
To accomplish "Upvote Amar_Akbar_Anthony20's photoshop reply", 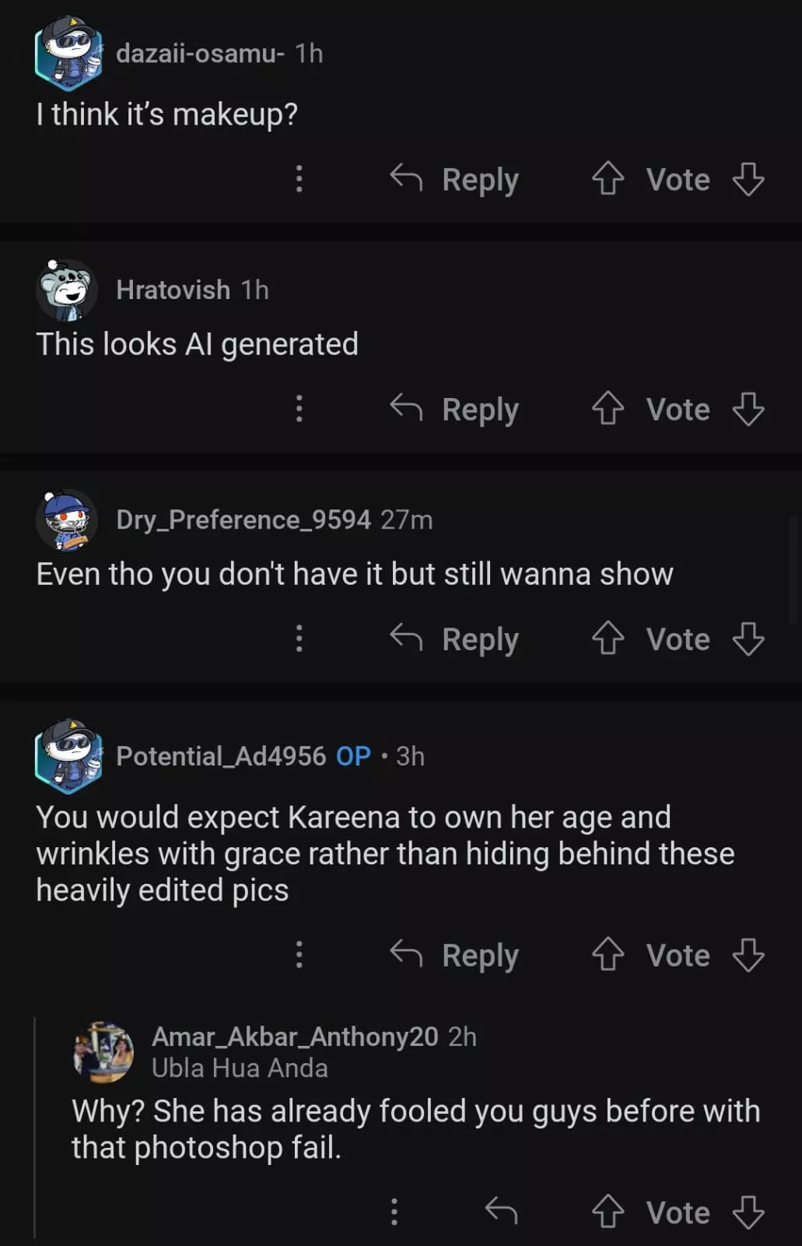I will point(608,1212).
